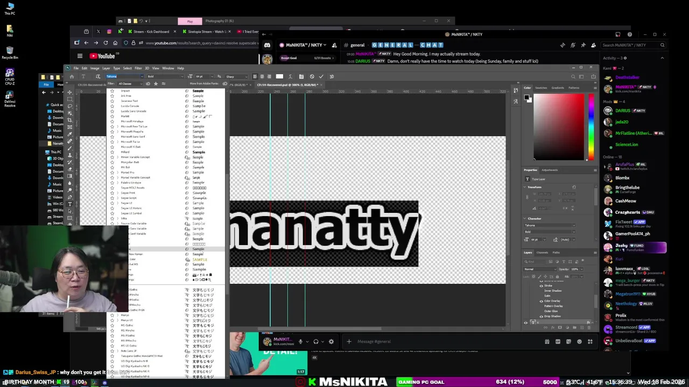Click the text color swatch in options bar
Viewport: 689px width, 387px height.
(279, 76)
